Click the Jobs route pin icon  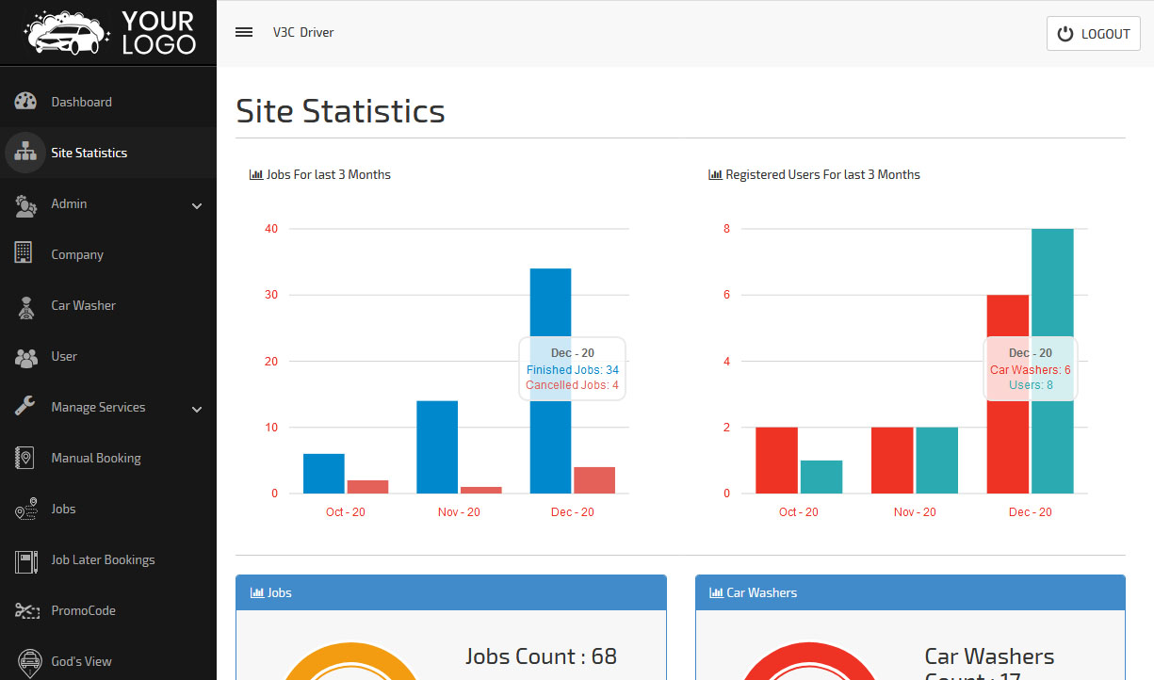(x=25, y=509)
